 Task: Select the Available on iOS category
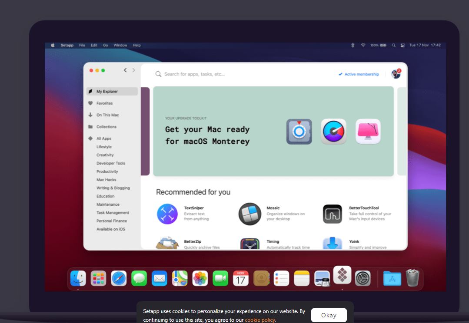(111, 229)
